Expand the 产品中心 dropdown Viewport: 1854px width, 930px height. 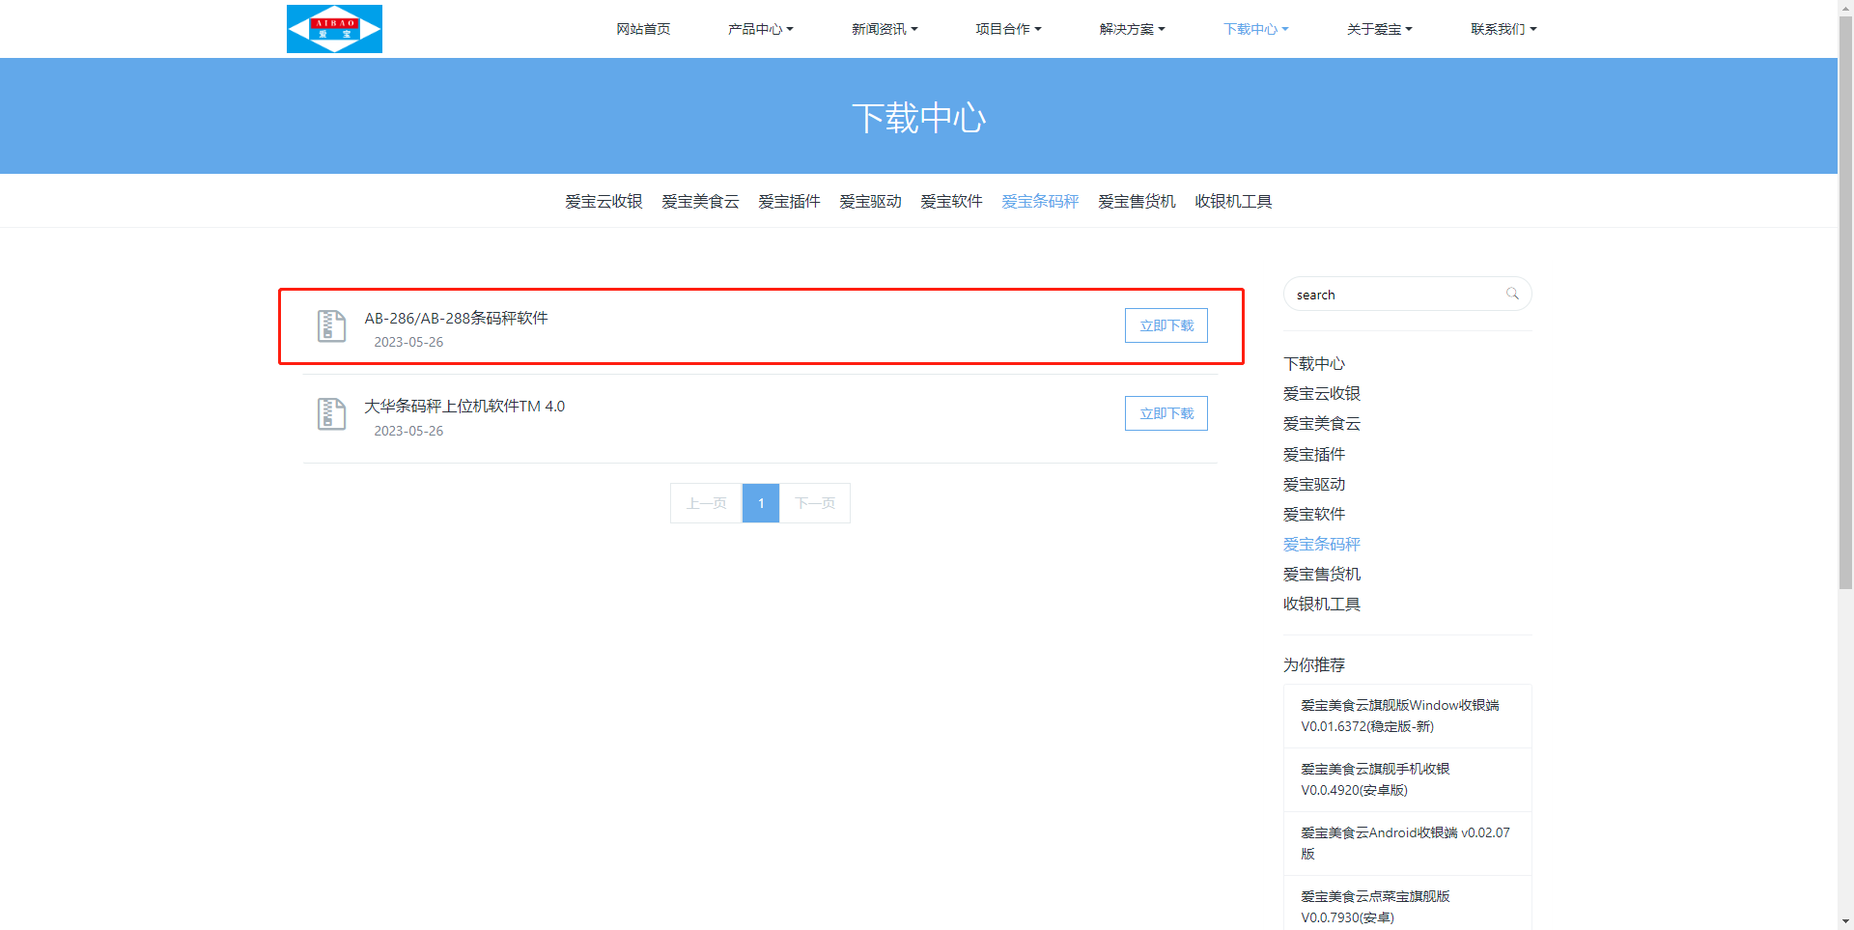click(x=761, y=29)
